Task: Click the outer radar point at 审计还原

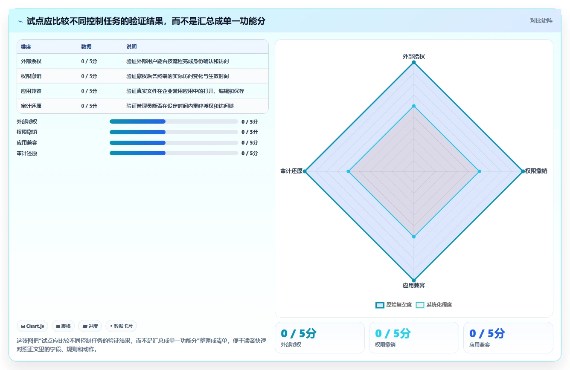Action: [x=305, y=171]
